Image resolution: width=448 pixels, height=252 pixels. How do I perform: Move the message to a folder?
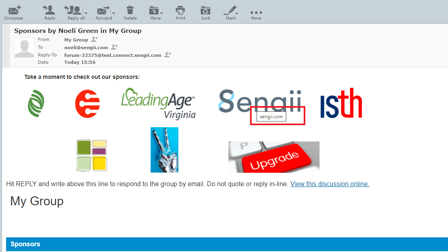point(155,13)
